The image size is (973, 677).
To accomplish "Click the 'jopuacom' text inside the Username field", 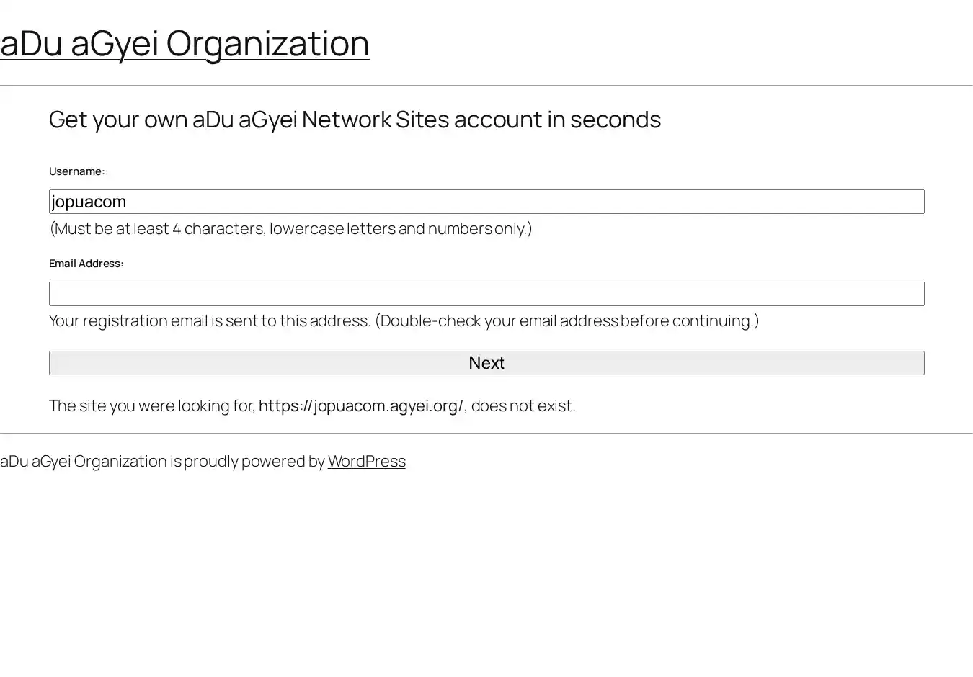I will [89, 202].
